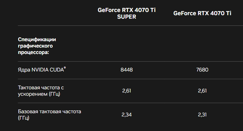Click "(ГГц)" in the base clock row

[24, 118]
